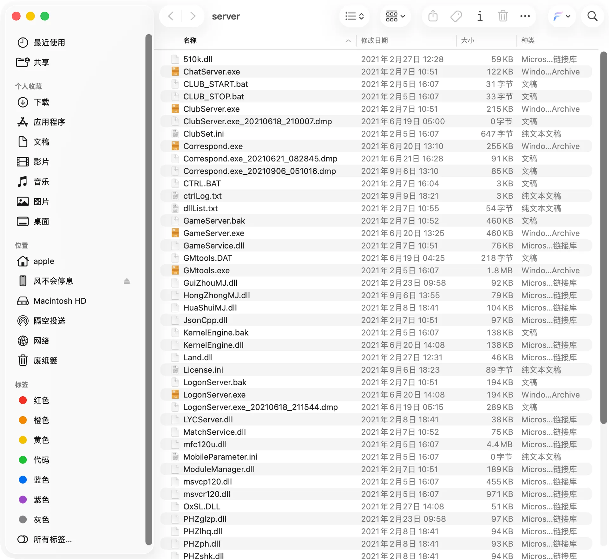Sort by the 大小 column header

tap(468, 40)
